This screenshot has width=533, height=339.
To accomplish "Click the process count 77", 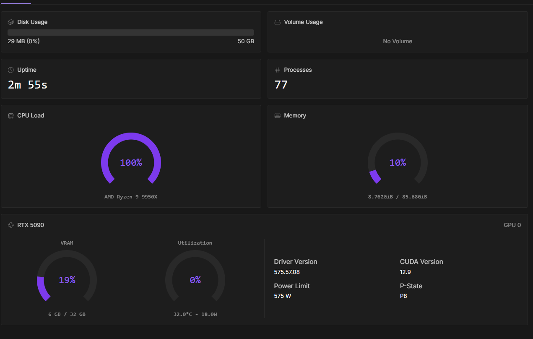I will (281, 85).
